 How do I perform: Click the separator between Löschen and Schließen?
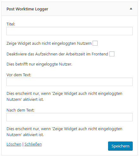[23, 144]
